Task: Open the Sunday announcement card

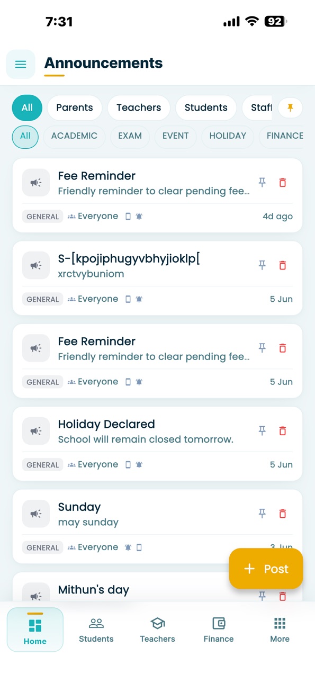Action: 157,526
